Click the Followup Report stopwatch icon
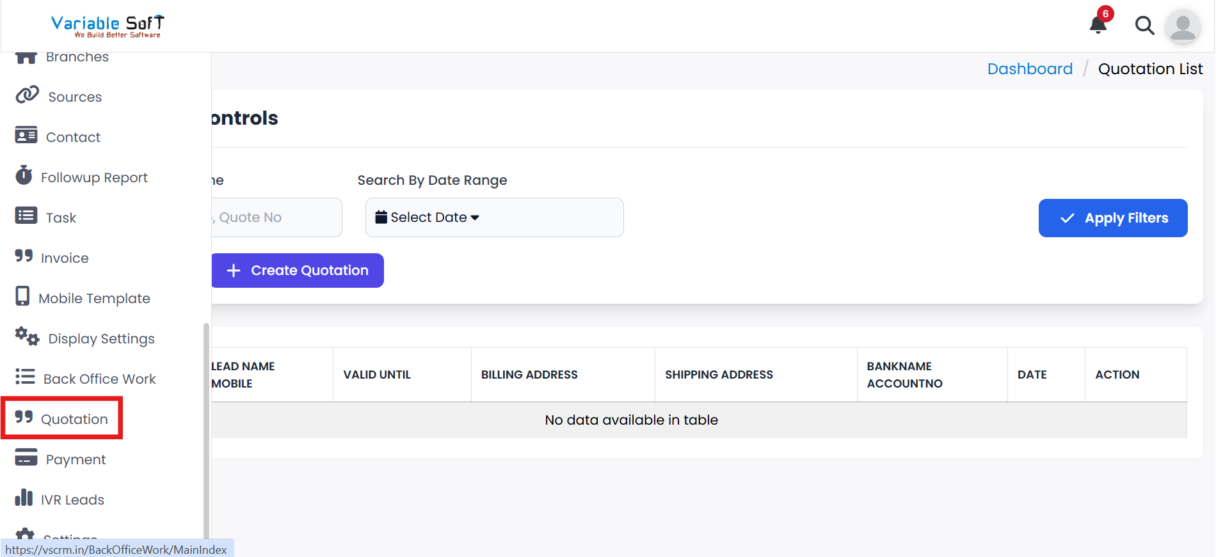This screenshot has height=557, width=1216. tap(24, 175)
